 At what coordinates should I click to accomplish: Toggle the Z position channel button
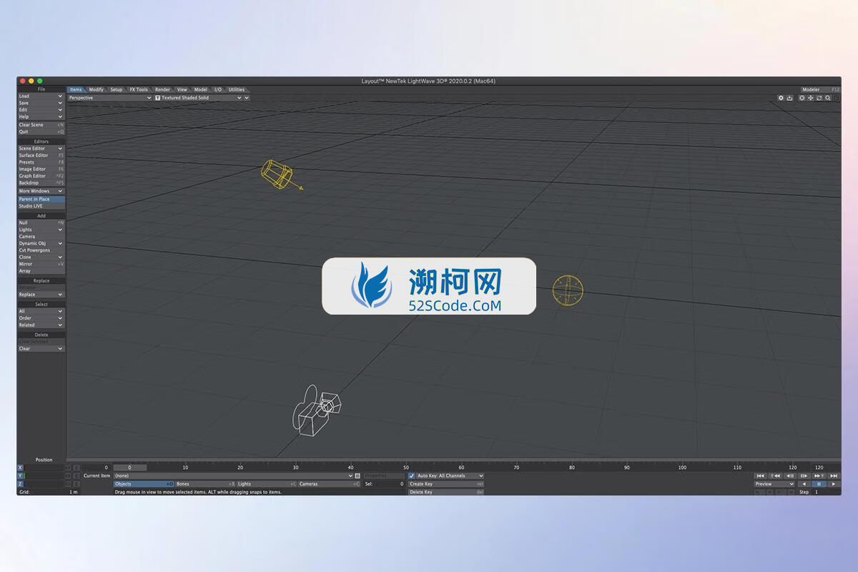coord(20,484)
